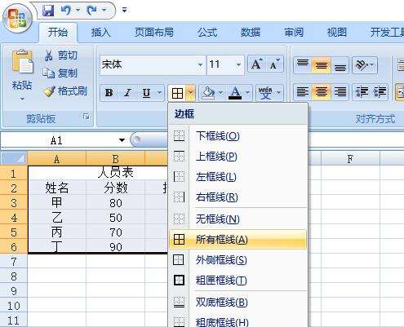Click the decrease indent icon
The height and width of the screenshot is (327, 404).
coord(362,92)
